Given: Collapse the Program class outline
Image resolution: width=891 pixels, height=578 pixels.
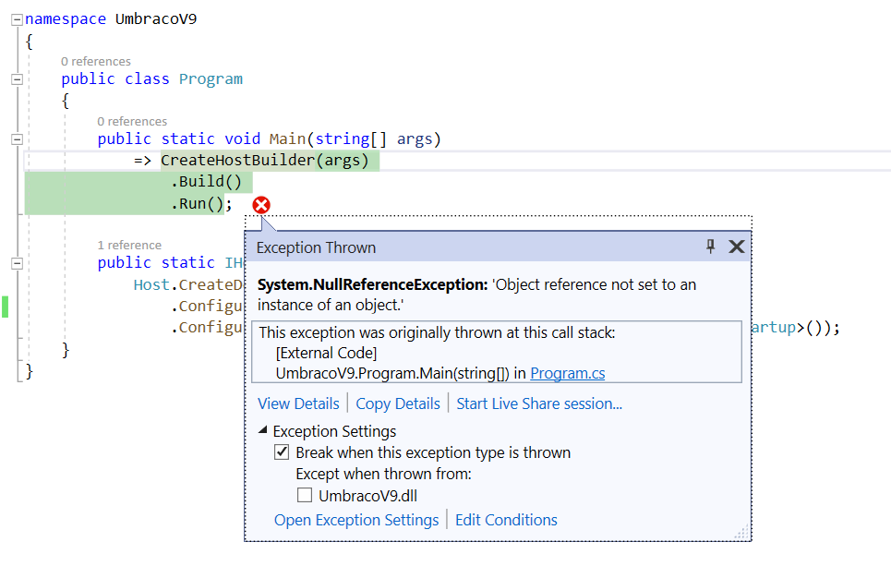Looking at the screenshot, I should click(x=17, y=79).
